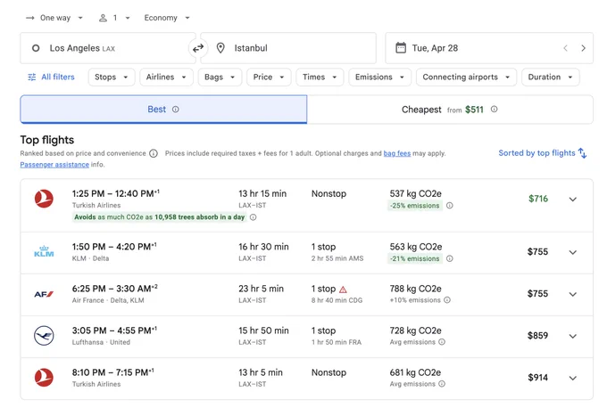
Task: Open info icon beside Best tab
Action: click(x=175, y=110)
